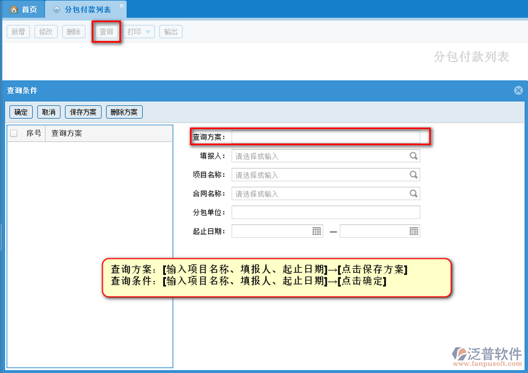Open the start date calendar icon
This screenshot has width=528, height=373.
pyautogui.click(x=317, y=231)
